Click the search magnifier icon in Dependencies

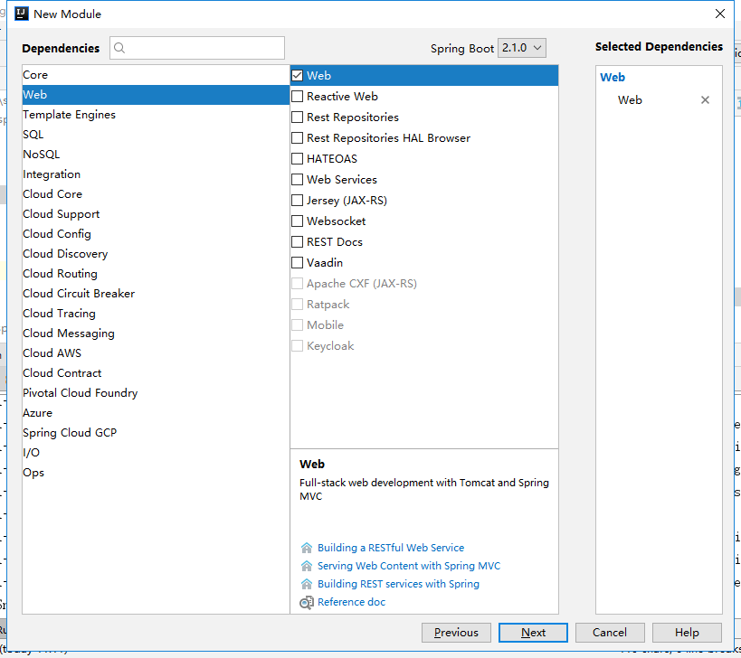pos(119,48)
